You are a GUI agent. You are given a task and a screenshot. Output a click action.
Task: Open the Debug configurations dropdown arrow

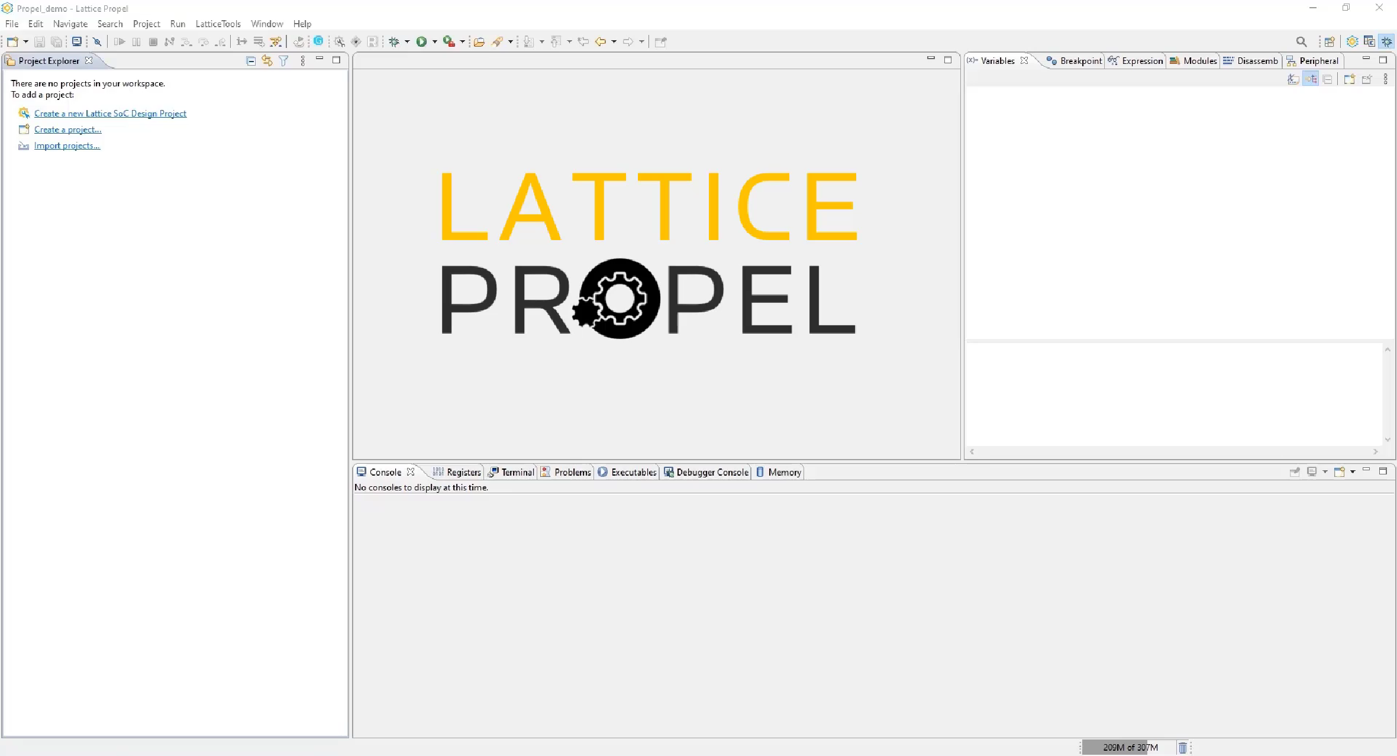pos(406,41)
